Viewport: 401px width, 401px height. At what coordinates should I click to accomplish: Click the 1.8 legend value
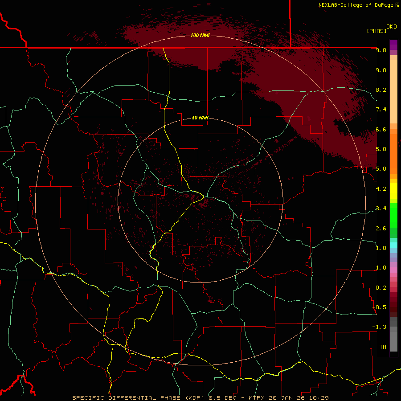tap(381, 248)
